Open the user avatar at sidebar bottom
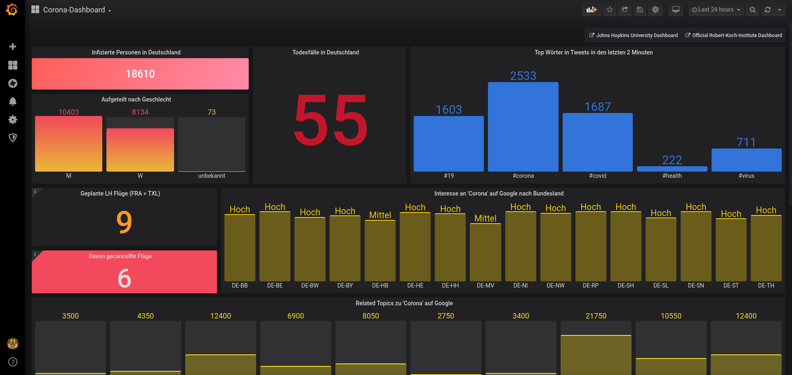 [13, 343]
